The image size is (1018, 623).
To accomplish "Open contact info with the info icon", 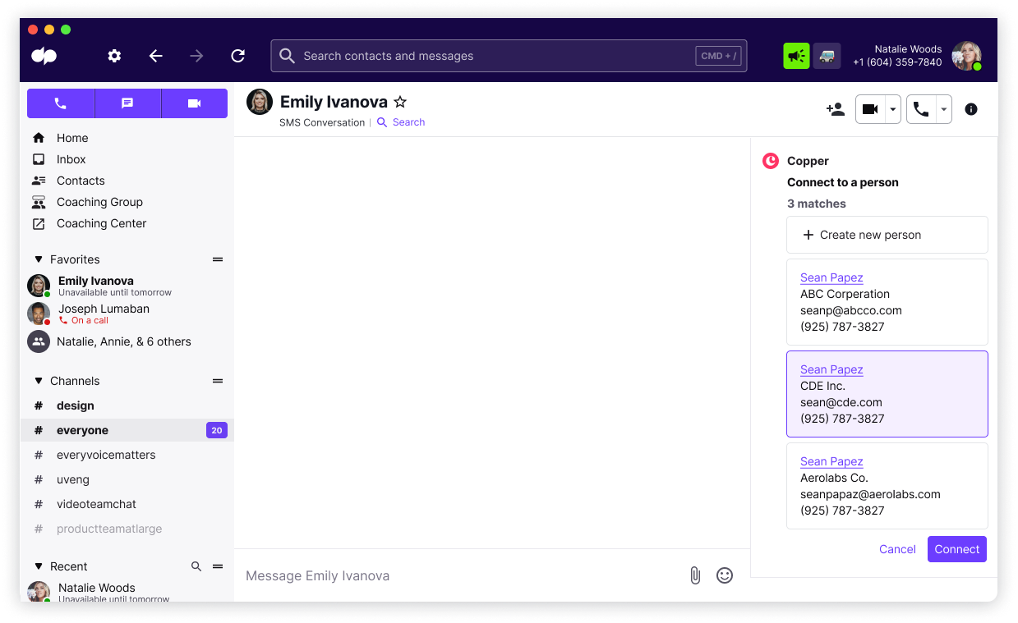I will [x=970, y=108].
